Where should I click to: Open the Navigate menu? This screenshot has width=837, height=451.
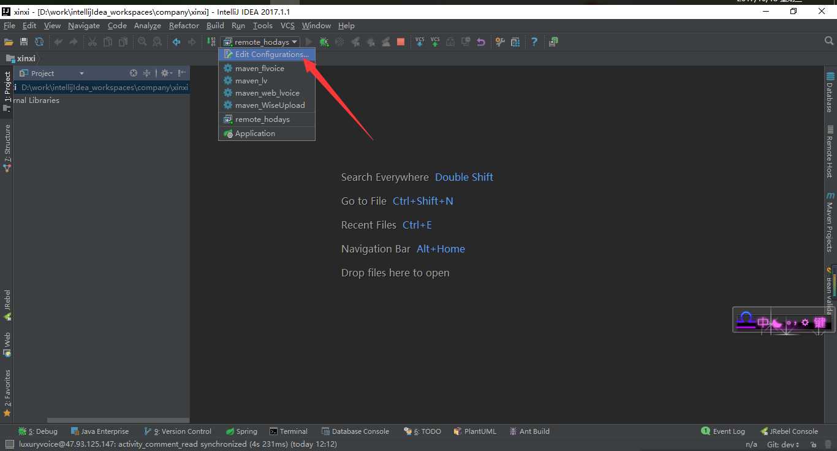click(x=84, y=25)
